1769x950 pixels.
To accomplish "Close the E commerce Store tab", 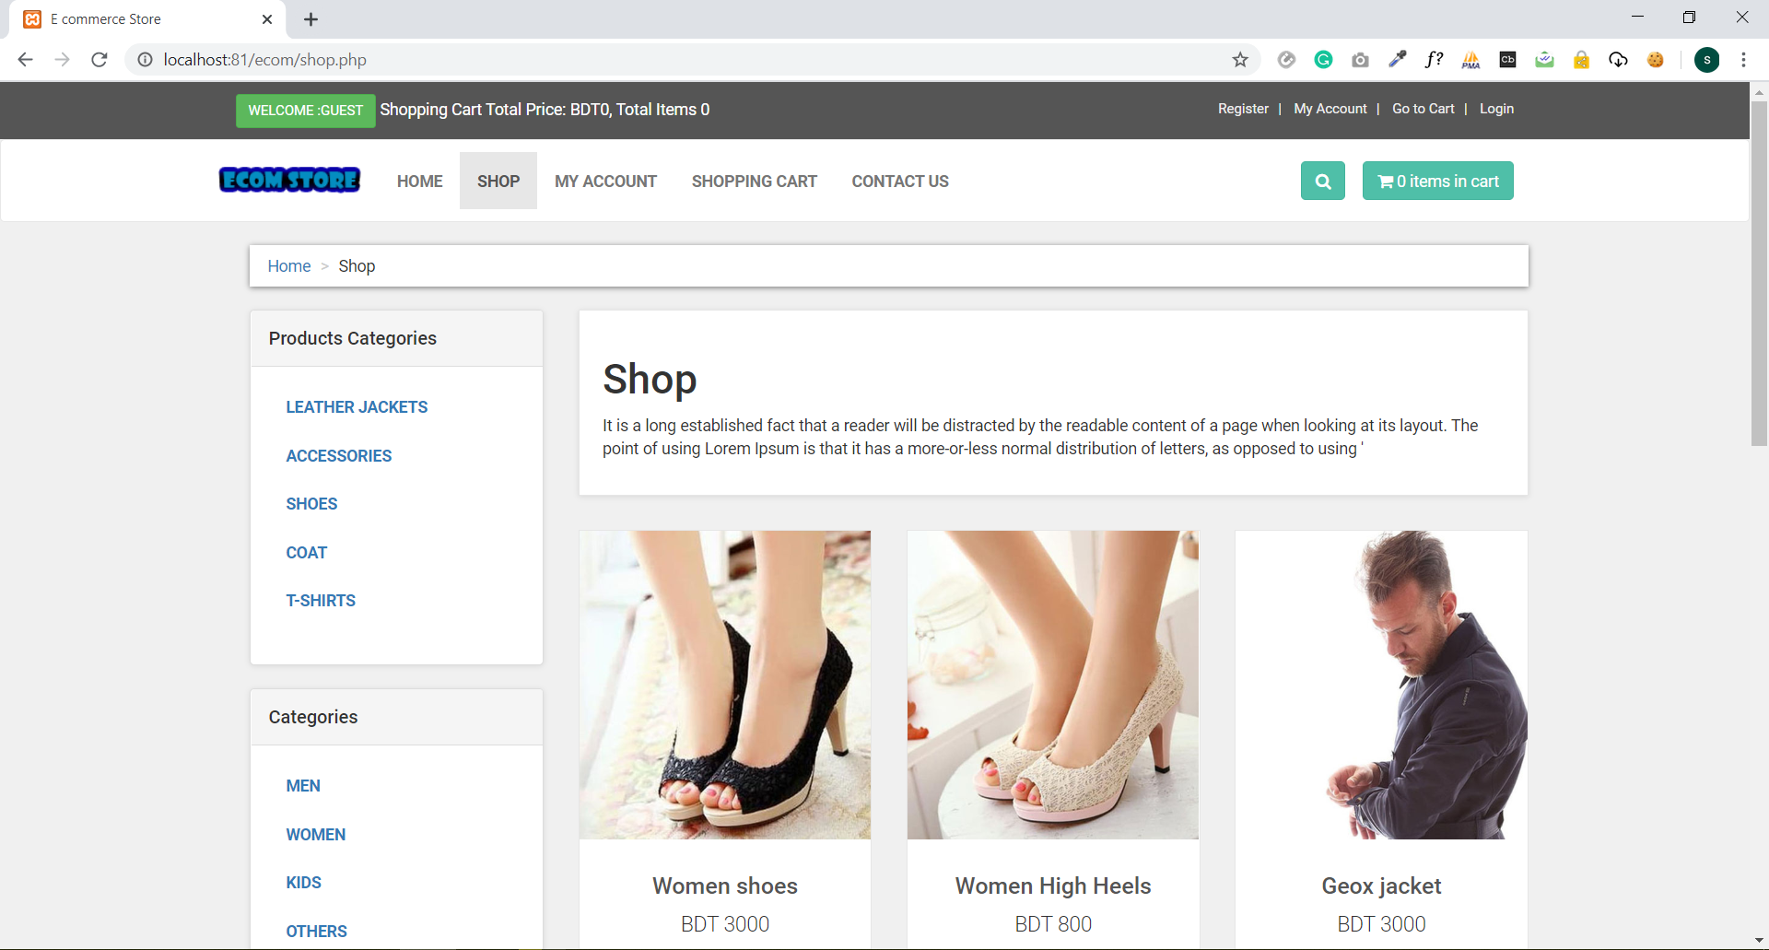I will [267, 19].
